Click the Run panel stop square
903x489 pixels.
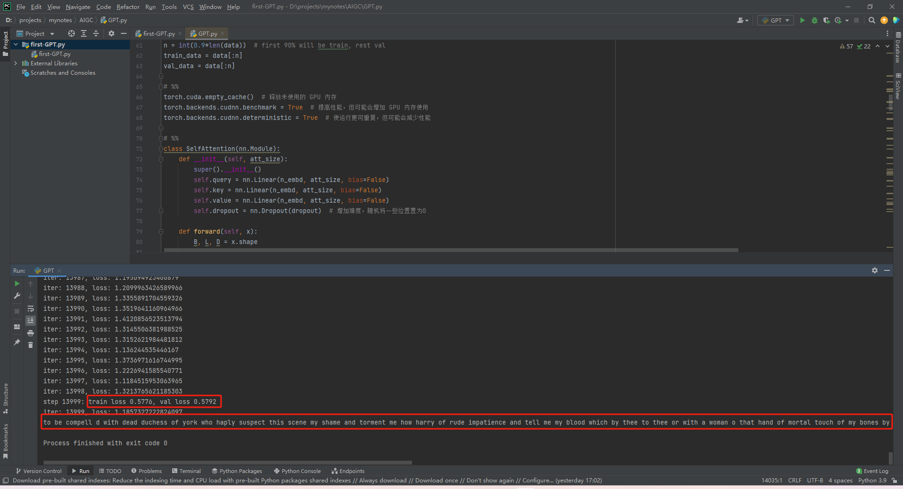[17, 311]
